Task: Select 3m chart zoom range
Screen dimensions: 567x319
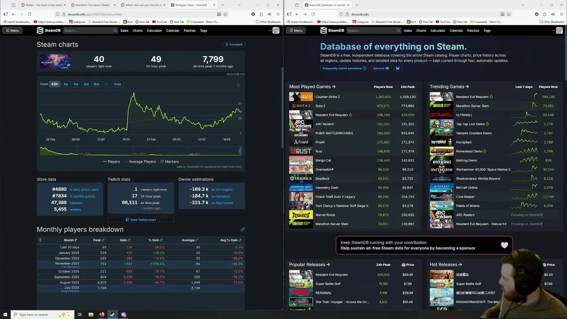Action: [86, 84]
